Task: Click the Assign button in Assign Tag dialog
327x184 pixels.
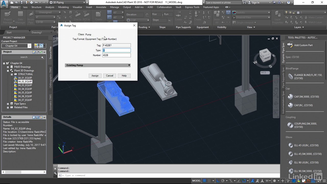Action: tap(95, 76)
